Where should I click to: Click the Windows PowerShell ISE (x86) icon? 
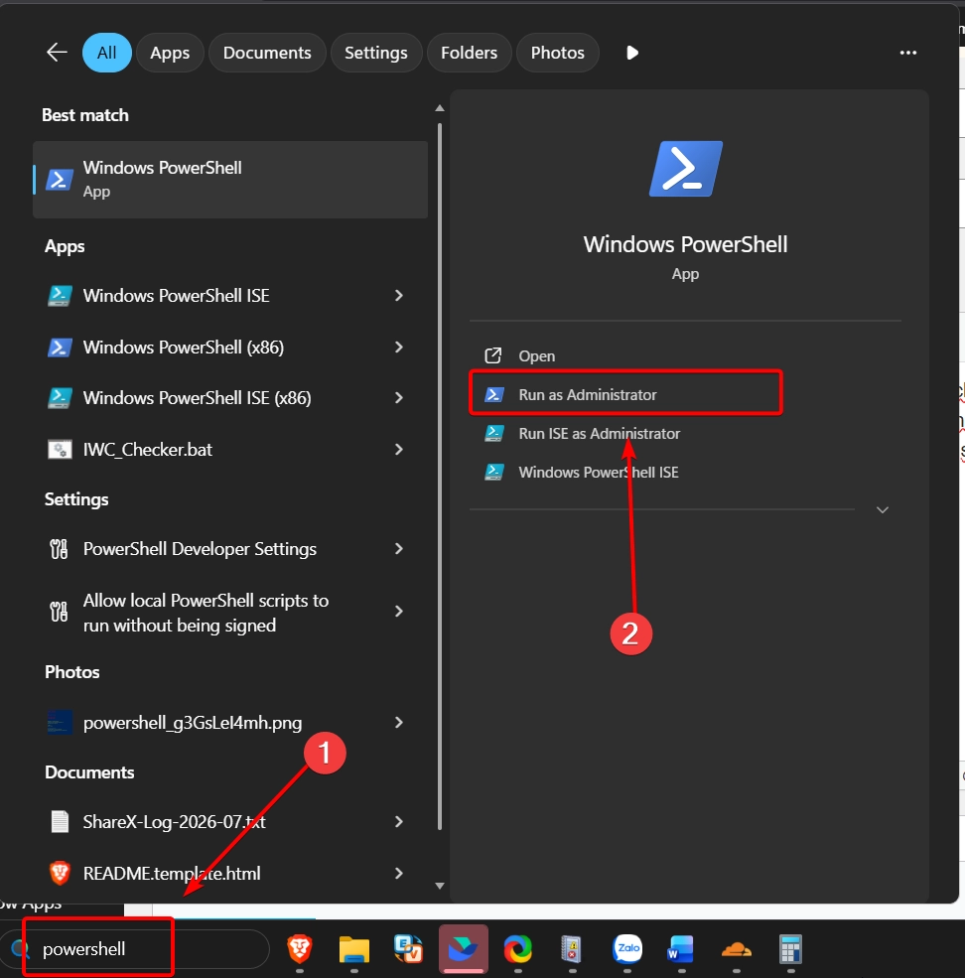(x=60, y=398)
